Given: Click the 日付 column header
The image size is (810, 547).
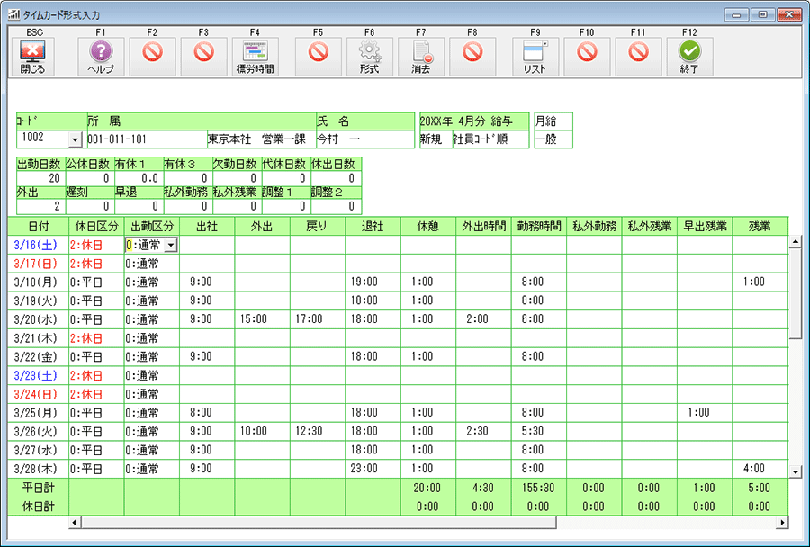Looking at the screenshot, I should 39,226.
